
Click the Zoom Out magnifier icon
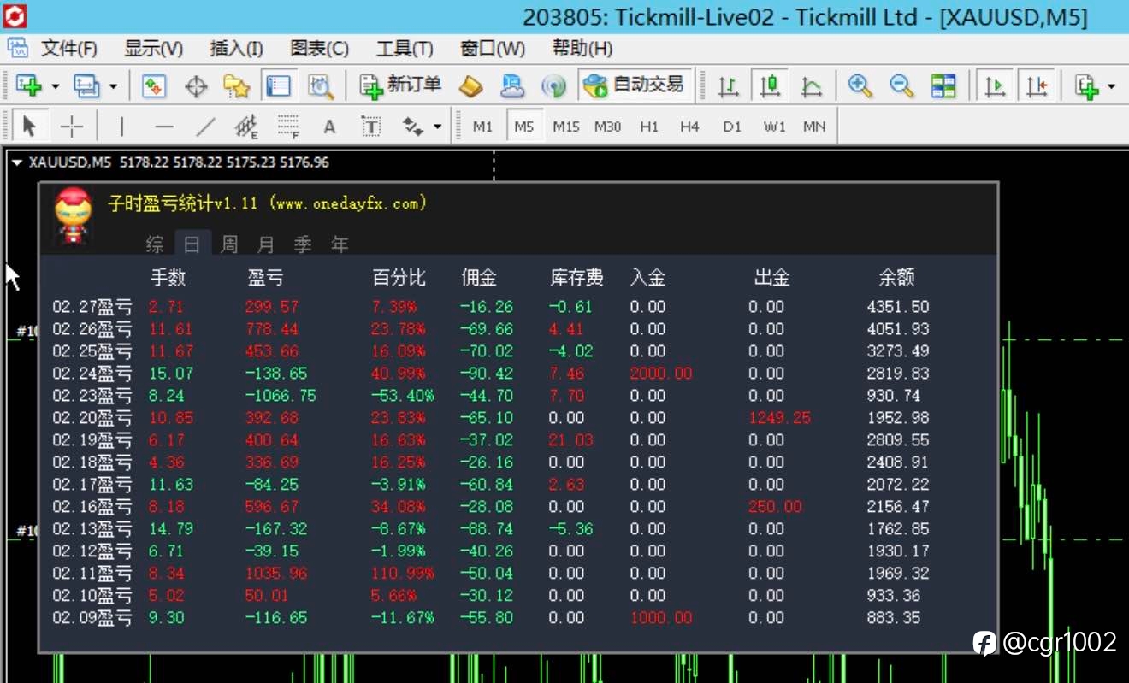(x=901, y=85)
